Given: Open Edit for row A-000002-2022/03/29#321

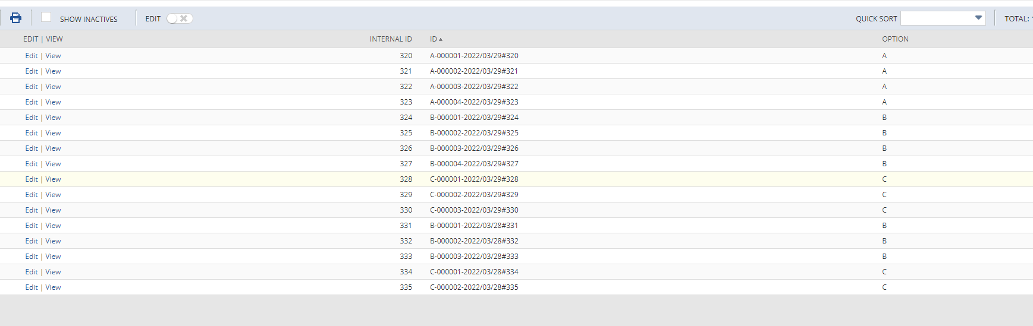Looking at the screenshot, I should click(x=32, y=71).
